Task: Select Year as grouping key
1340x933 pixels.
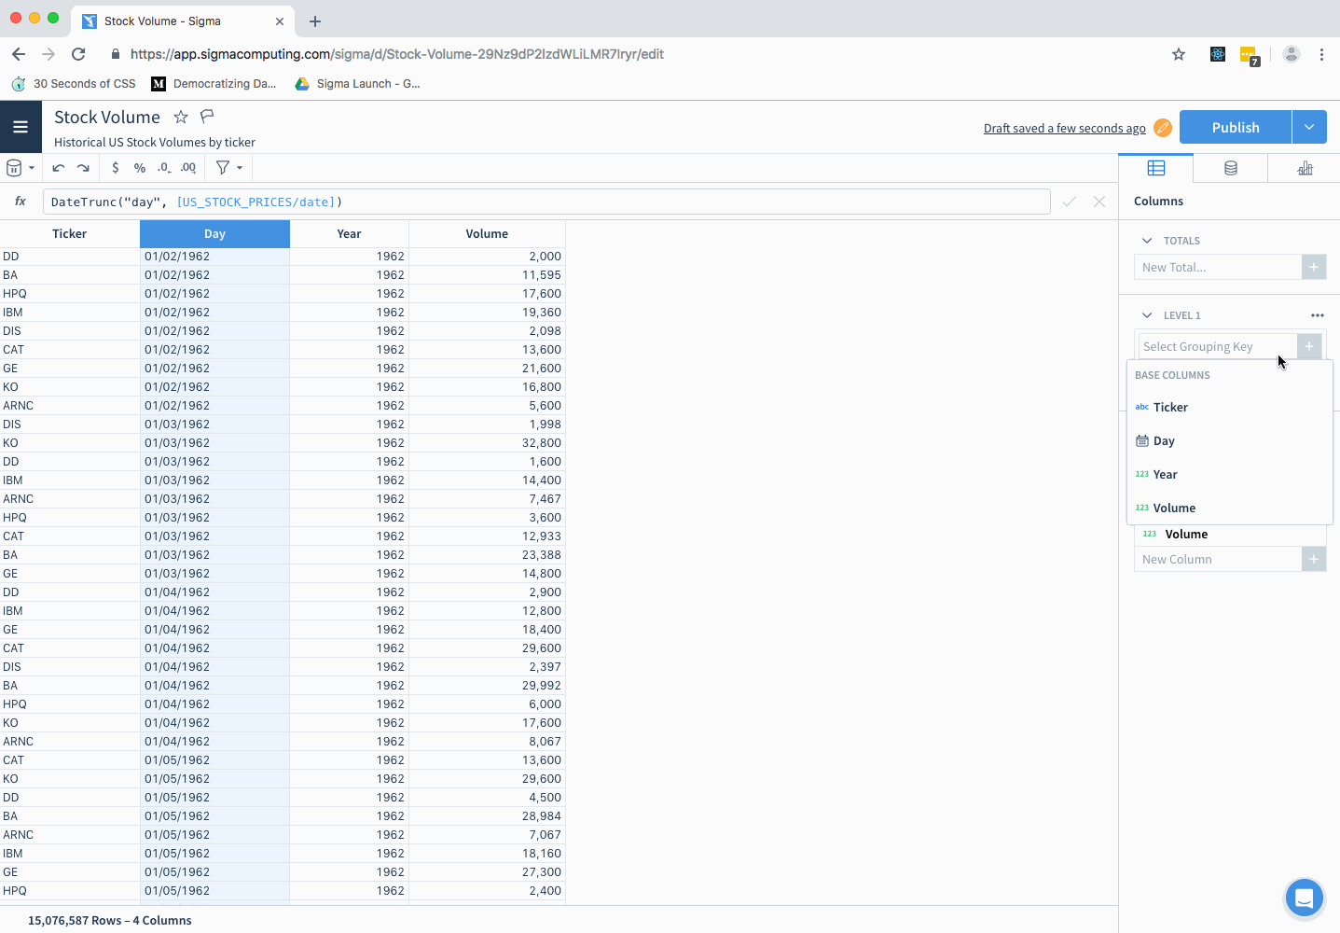Action: (1230, 474)
